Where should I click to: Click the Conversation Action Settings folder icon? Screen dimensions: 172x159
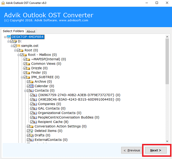(32, 127)
